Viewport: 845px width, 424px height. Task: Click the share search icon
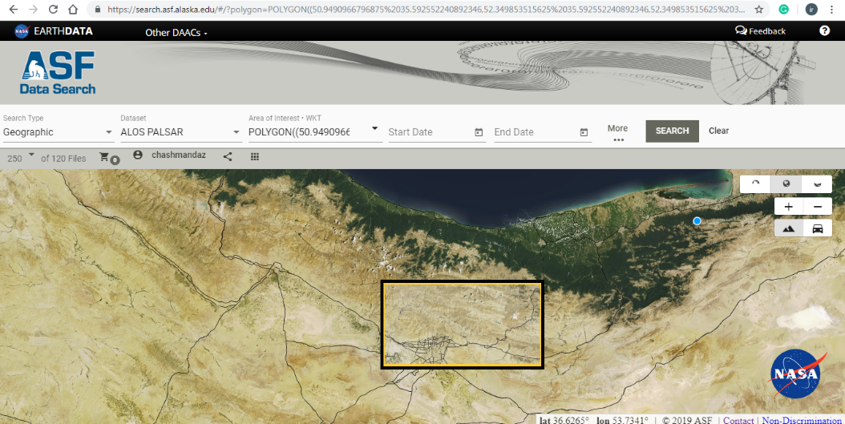(x=228, y=157)
